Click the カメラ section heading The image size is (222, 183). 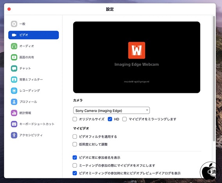click(x=78, y=100)
